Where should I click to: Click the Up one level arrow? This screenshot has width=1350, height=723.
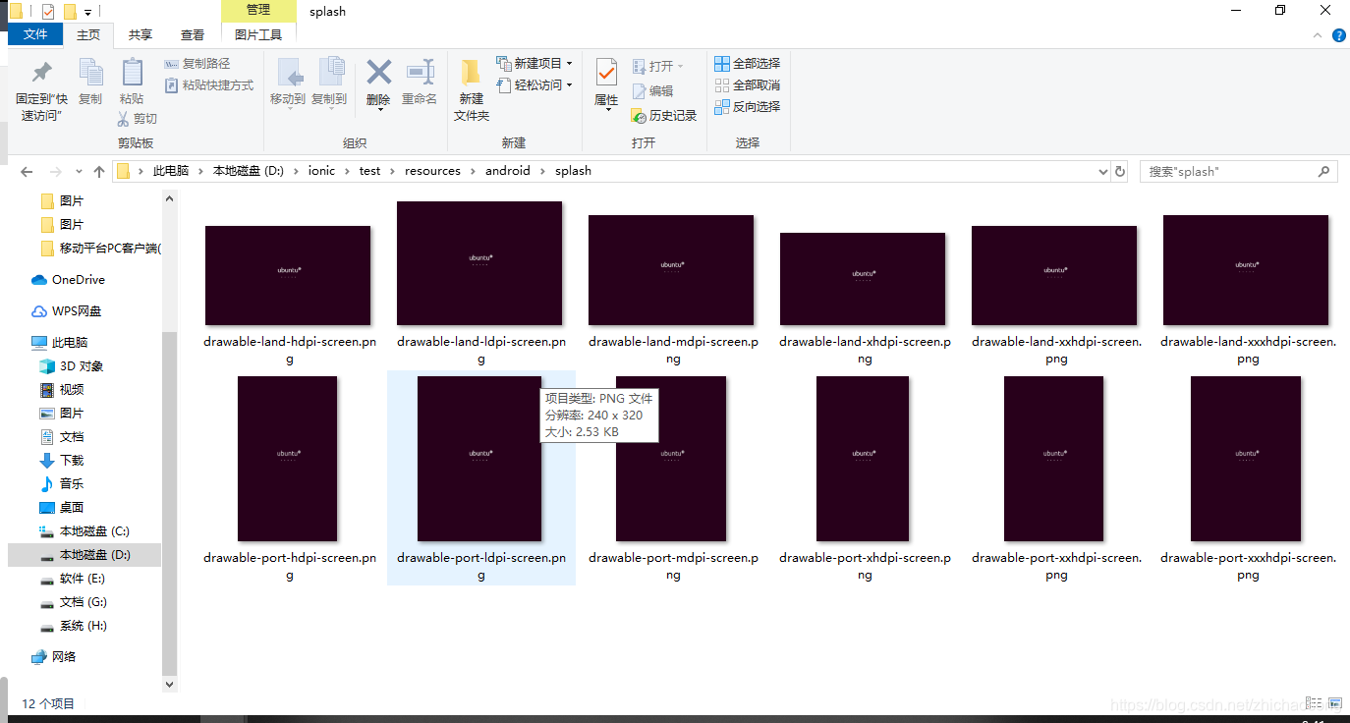99,171
